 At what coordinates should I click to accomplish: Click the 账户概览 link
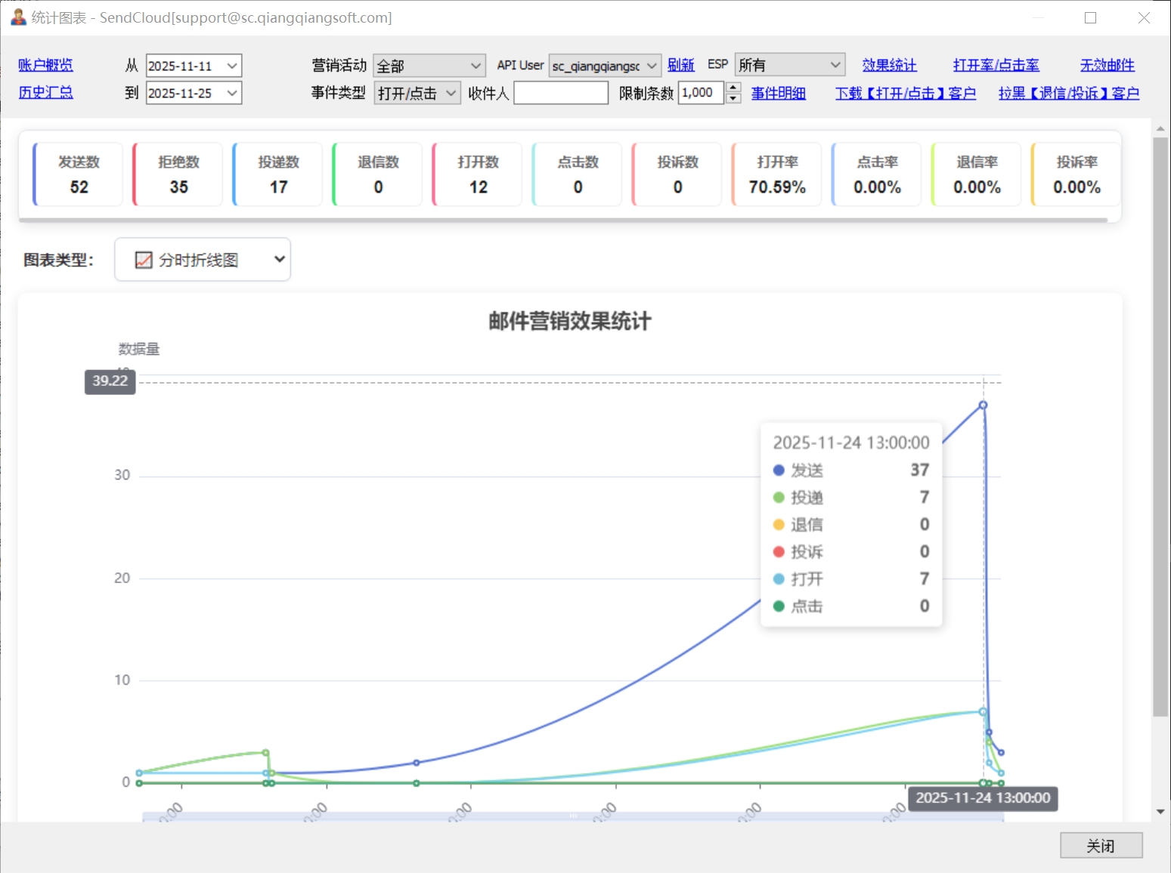click(x=45, y=66)
